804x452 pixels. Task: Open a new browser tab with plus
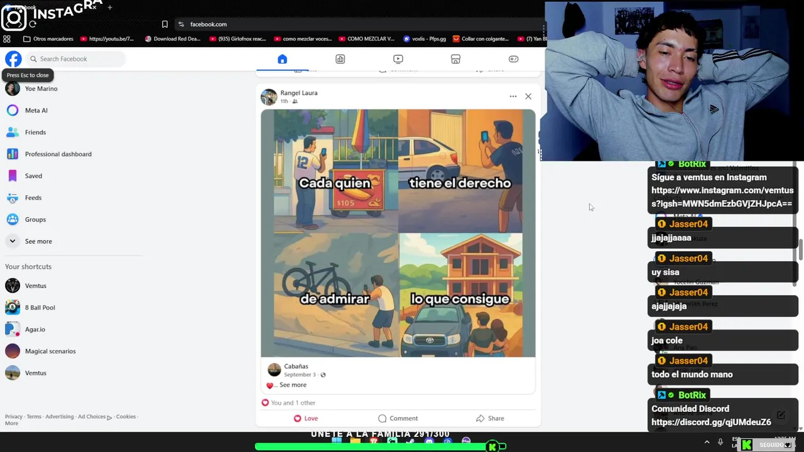click(110, 8)
